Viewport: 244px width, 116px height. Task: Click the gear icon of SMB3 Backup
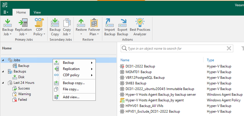(122, 83)
